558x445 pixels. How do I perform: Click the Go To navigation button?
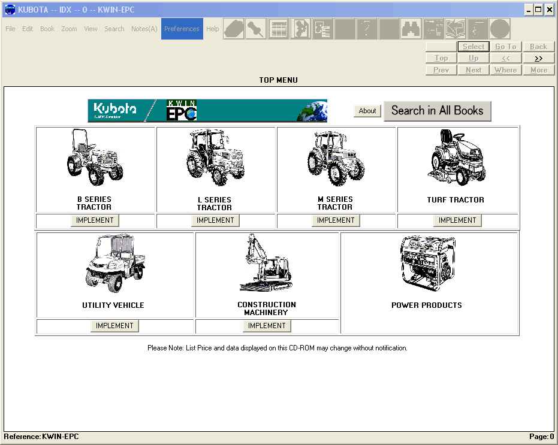506,47
